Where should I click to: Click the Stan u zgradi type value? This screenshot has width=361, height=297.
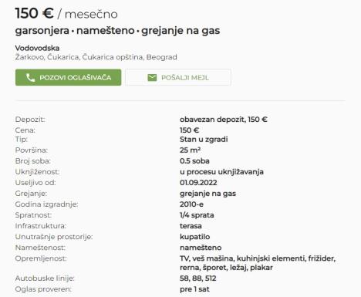point(204,140)
